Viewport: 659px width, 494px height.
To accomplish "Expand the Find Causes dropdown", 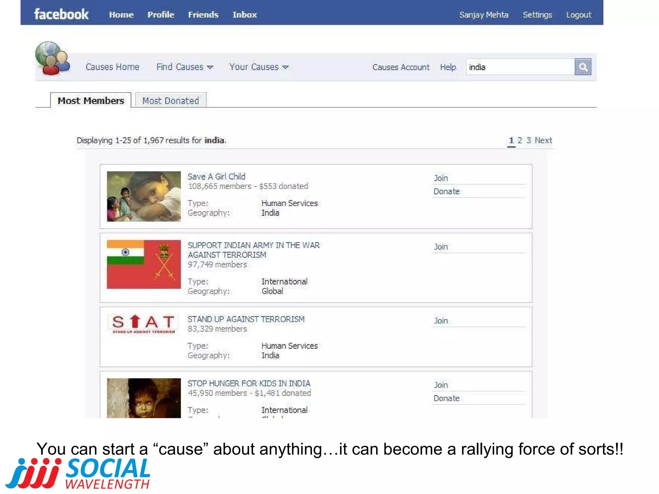I will coord(185,67).
